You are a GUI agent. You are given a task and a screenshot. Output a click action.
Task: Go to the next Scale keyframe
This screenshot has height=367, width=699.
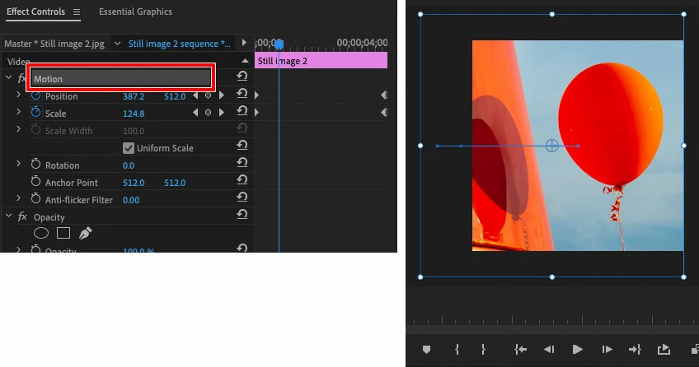coord(222,113)
